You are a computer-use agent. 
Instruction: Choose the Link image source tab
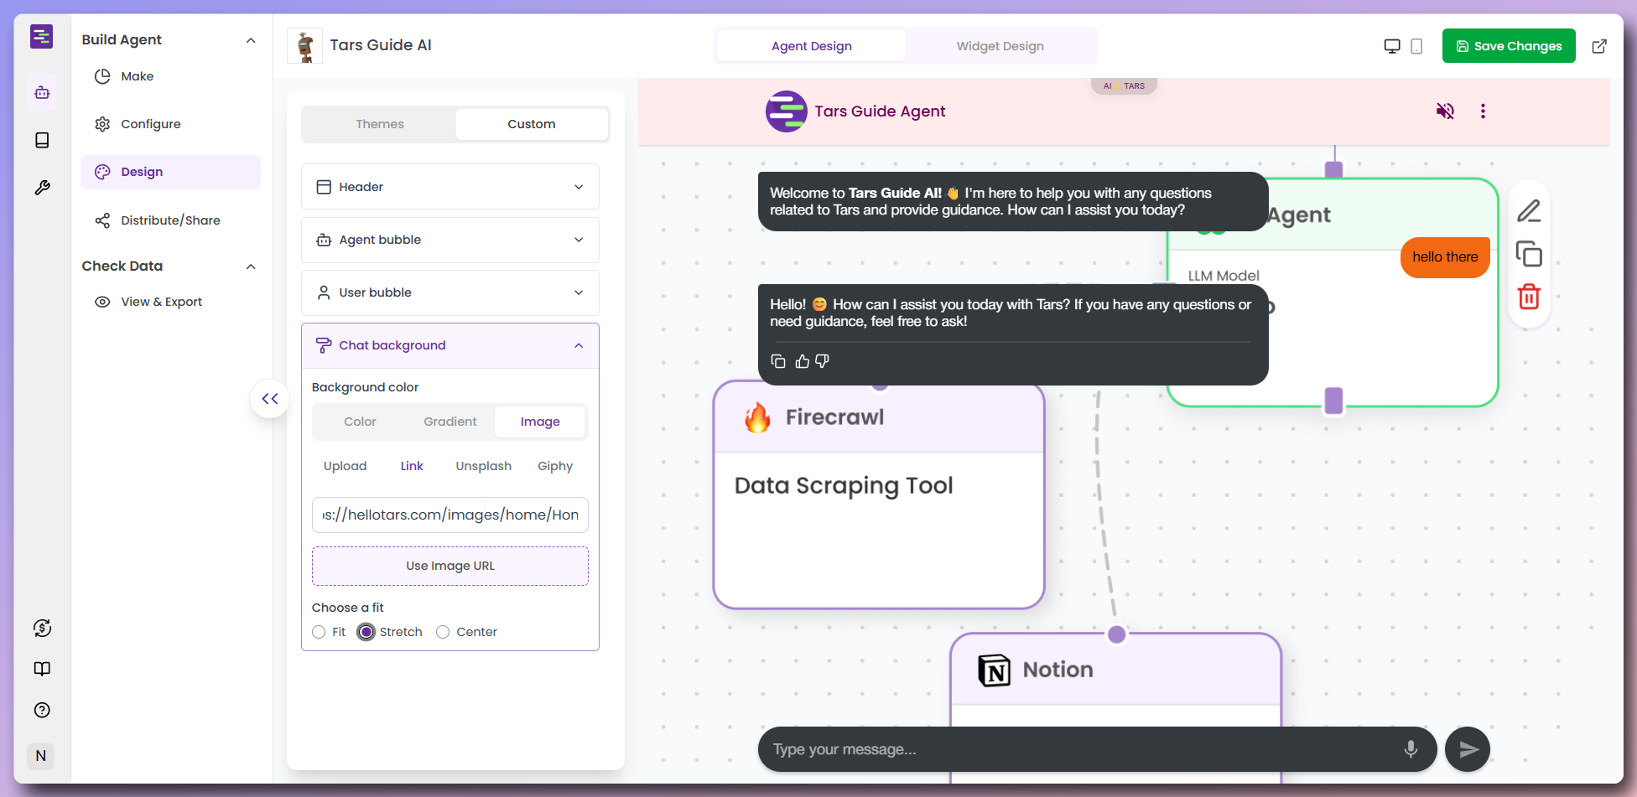coord(412,466)
